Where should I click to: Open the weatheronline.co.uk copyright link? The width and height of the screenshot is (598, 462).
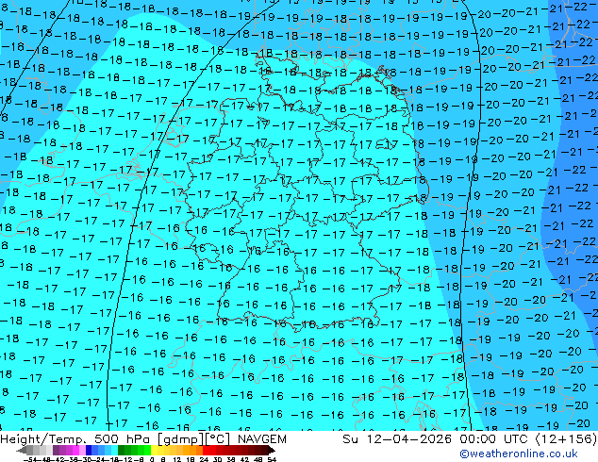click(x=519, y=454)
